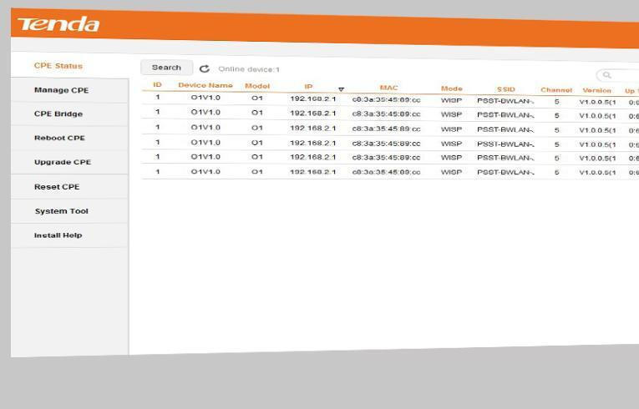Image resolution: width=639 pixels, height=409 pixels.
Task: Click the Tenda logo
Action: pyautogui.click(x=58, y=25)
